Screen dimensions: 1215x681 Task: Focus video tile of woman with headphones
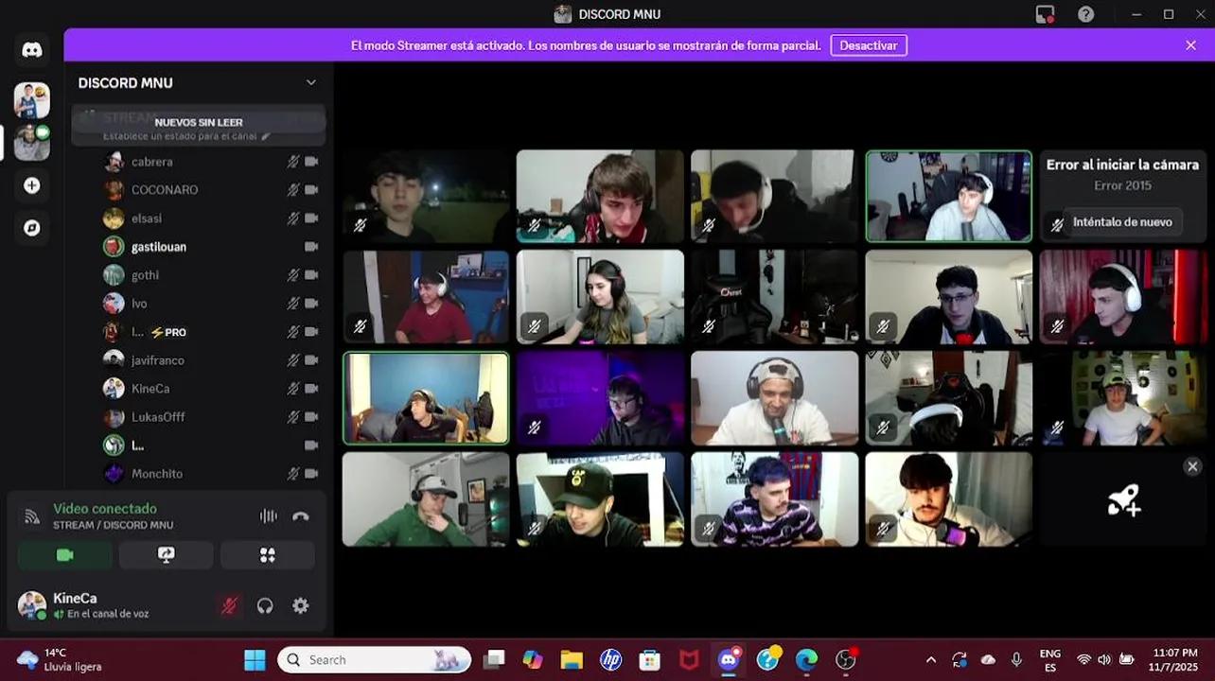point(600,297)
